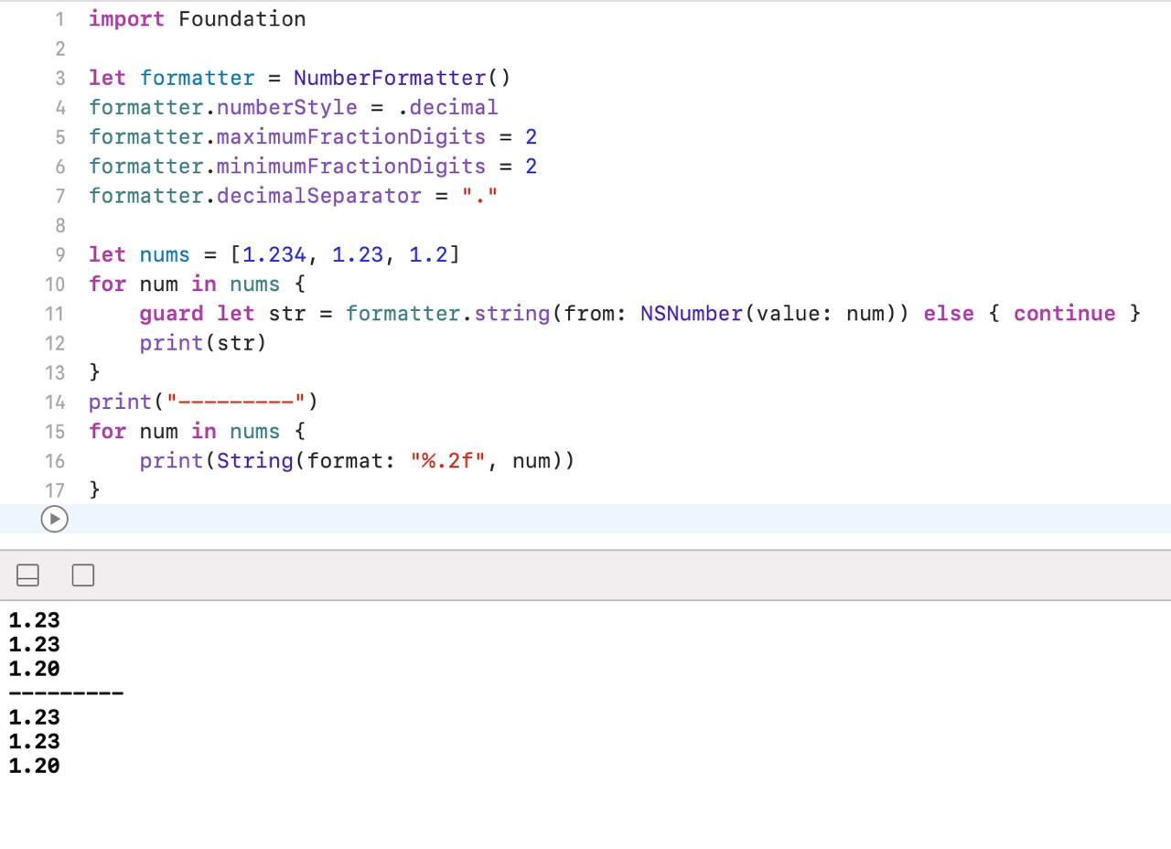Run the playground with the play button
The height and width of the screenshot is (849, 1171).
pyautogui.click(x=54, y=519)
